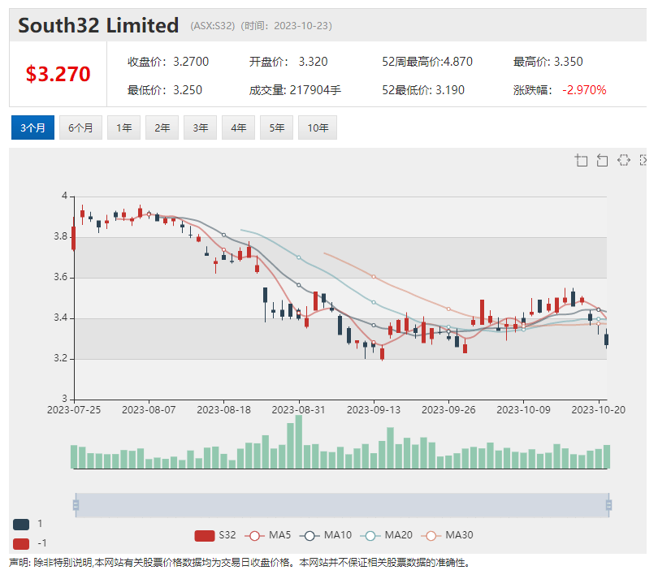The image size is (658, 579).
Task: Open the 4年 chart view
Action: pos(238,127)
